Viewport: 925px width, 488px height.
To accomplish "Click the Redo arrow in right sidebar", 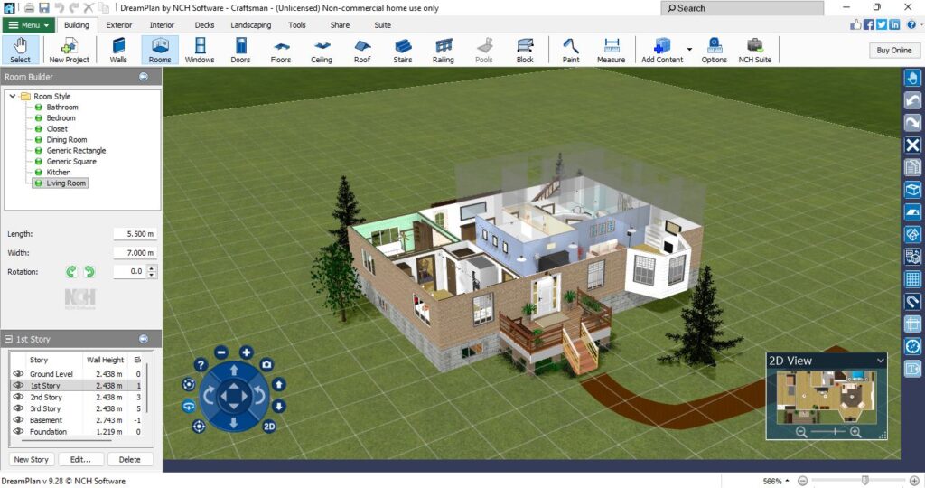I will [912, 123].
